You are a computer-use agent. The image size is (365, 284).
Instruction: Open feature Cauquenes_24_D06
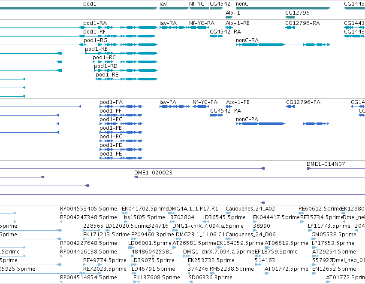click(251, 235)
